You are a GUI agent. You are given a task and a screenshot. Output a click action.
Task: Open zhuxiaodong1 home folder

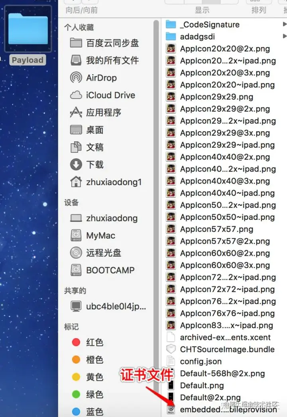pos(106,182)
